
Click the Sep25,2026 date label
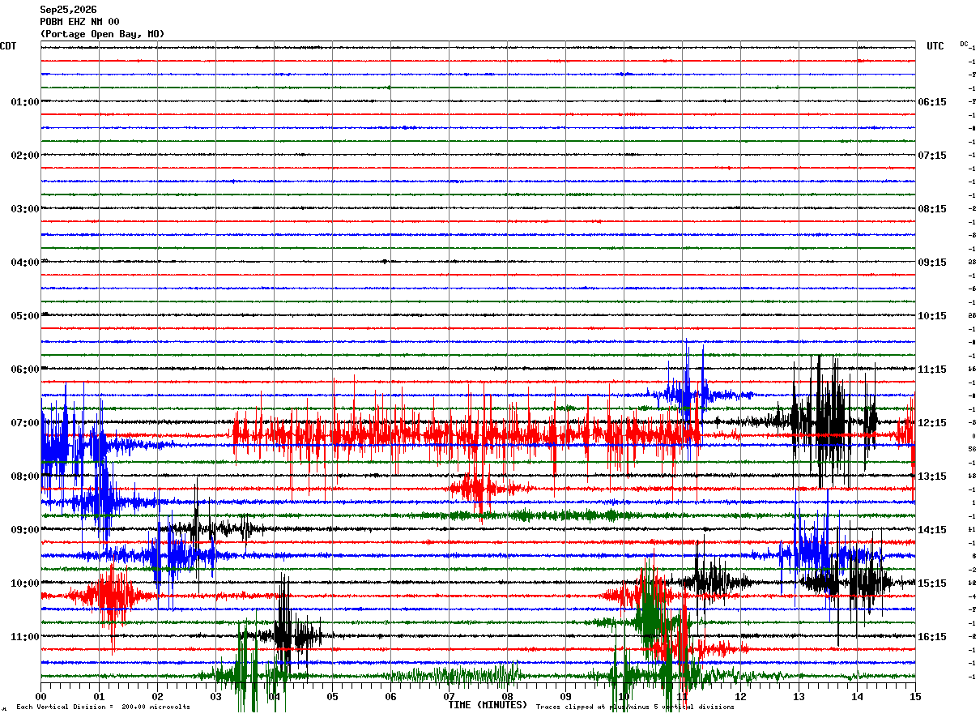[x=68, y=10]
